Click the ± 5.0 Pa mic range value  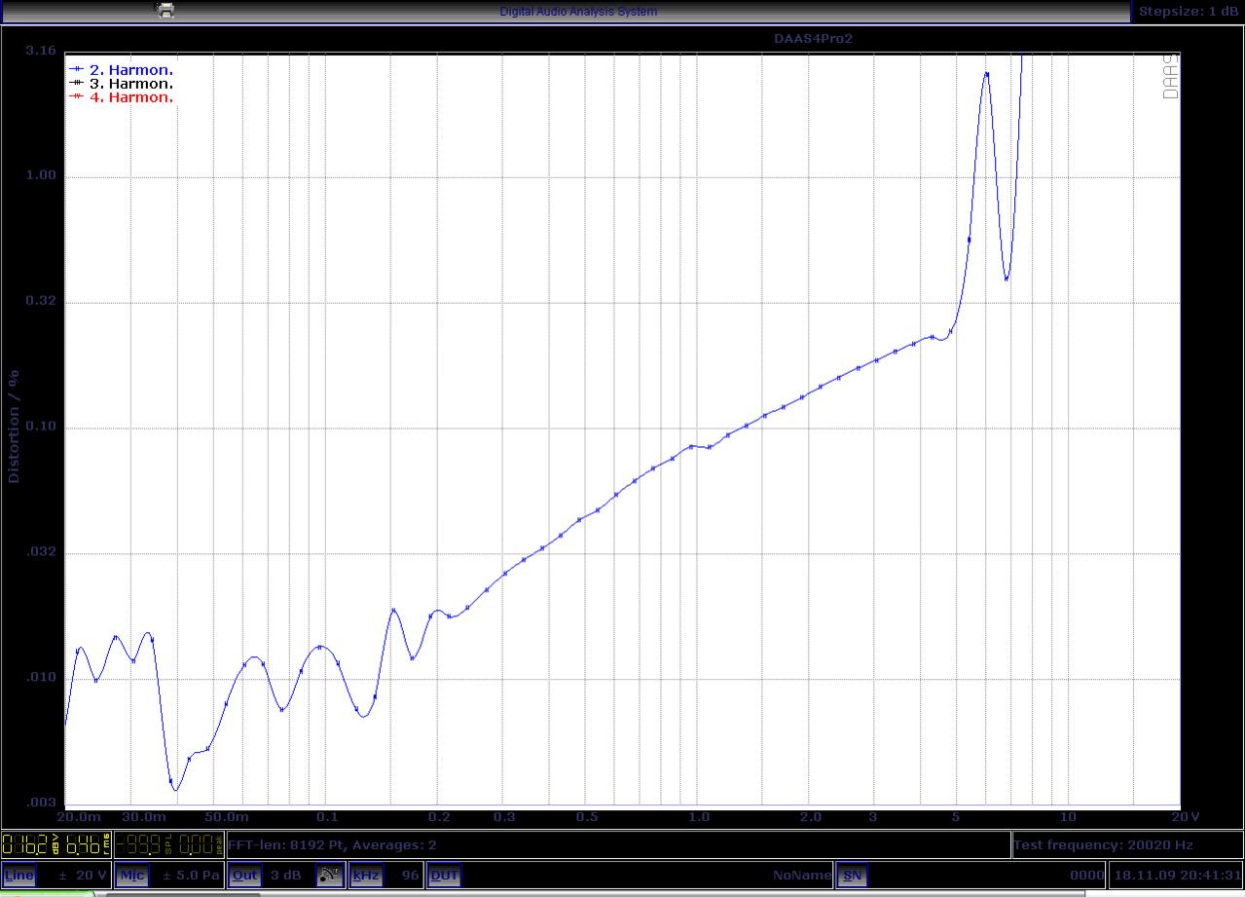point(192,876)
